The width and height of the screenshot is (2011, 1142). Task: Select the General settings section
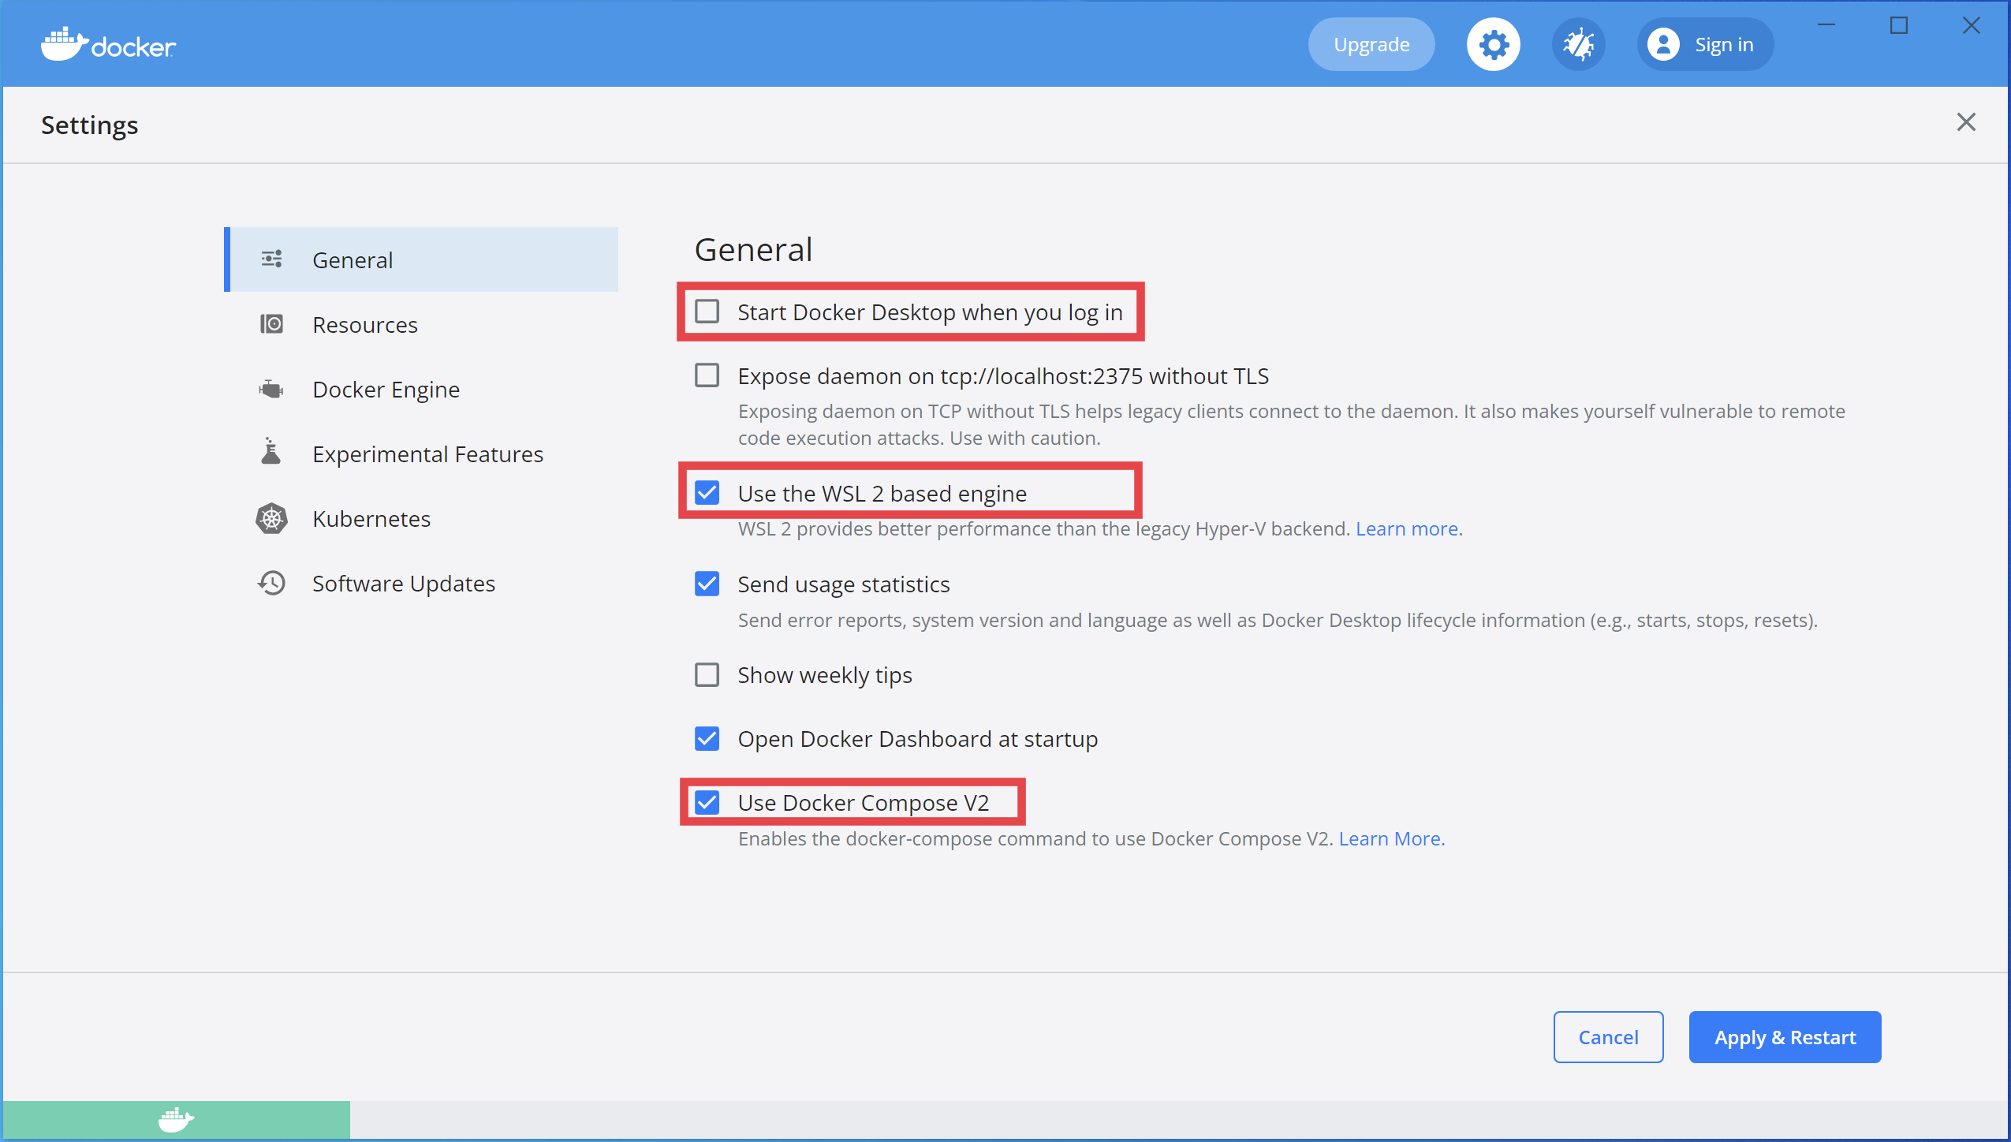point(353,260)
